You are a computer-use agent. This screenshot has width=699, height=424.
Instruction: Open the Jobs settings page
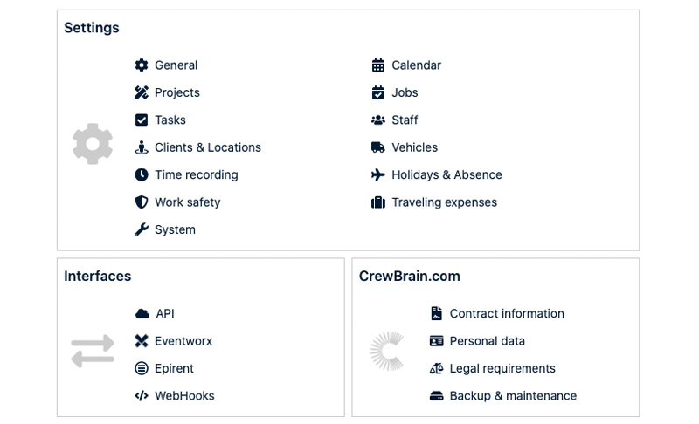pos(405,92)
